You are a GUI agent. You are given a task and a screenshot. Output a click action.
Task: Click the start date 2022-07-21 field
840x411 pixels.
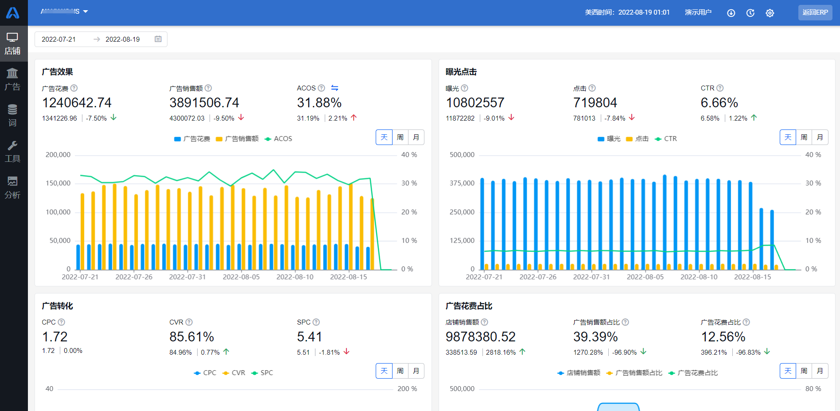tap(58, 39)
